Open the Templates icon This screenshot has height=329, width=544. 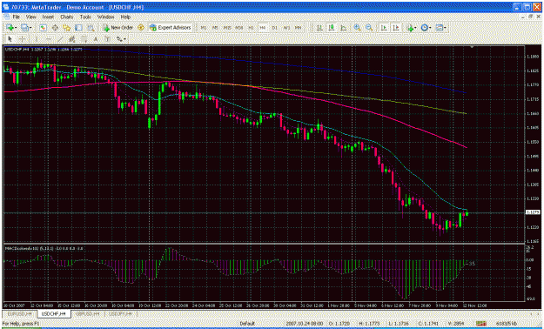pyautogui.click(x=439, y=28)
